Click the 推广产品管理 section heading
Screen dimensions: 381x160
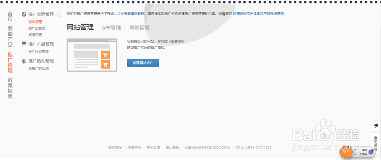41,44
